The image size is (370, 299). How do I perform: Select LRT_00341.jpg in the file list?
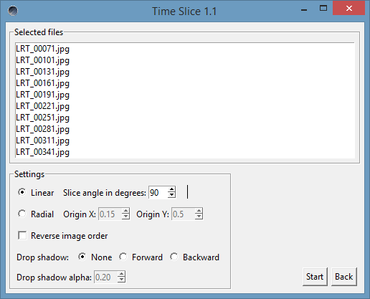coord(42,152)
